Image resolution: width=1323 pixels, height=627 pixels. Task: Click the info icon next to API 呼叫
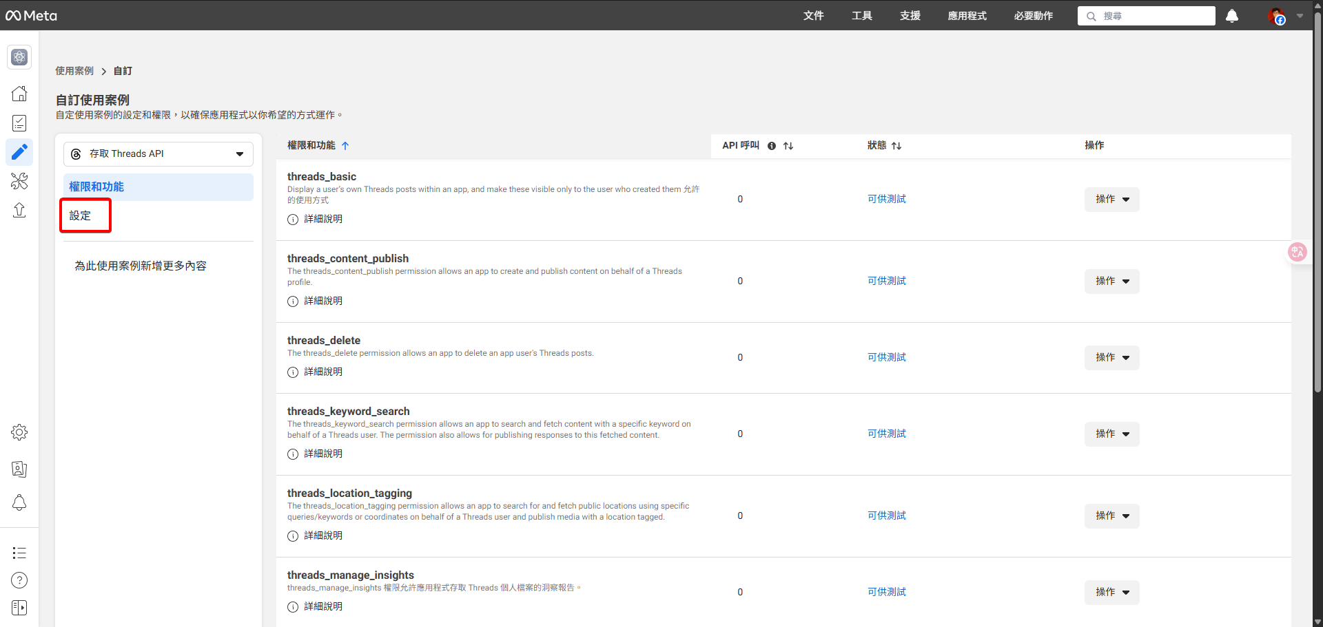coord(772,146)
